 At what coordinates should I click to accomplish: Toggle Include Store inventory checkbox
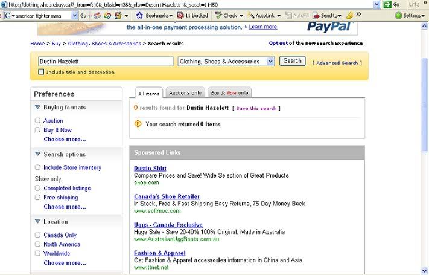click(x=38, y=167)
